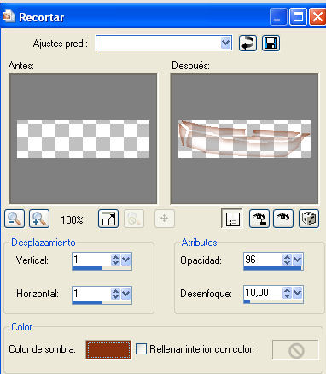This screenshot has width=326, height=374.
Task: Click the reset to default arrow icon
Action: click(247, 44)
